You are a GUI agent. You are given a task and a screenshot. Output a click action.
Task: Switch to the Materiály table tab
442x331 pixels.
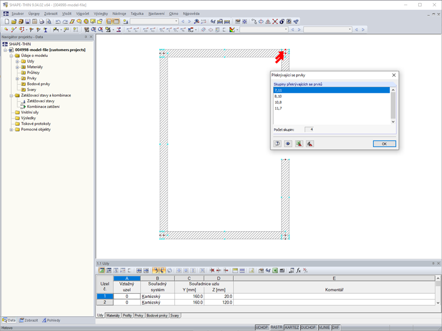coord(113,315)
